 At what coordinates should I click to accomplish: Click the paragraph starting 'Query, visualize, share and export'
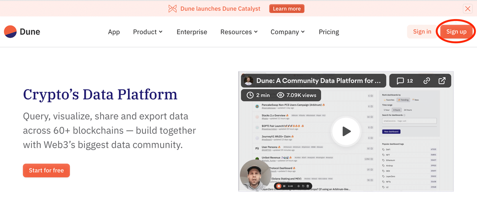coord(109,130)
